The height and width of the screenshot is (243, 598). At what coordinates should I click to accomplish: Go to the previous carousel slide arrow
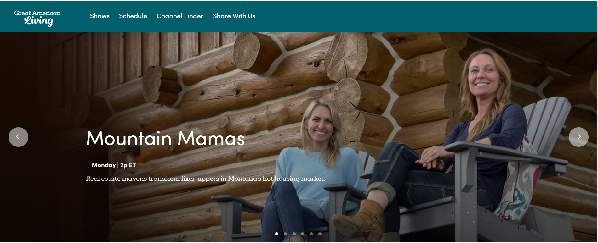(x=18, y=137)
